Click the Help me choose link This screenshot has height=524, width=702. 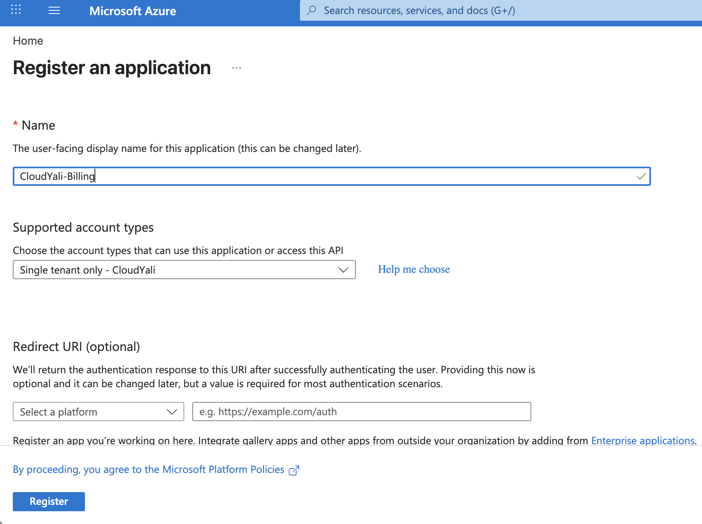[413, 270]
